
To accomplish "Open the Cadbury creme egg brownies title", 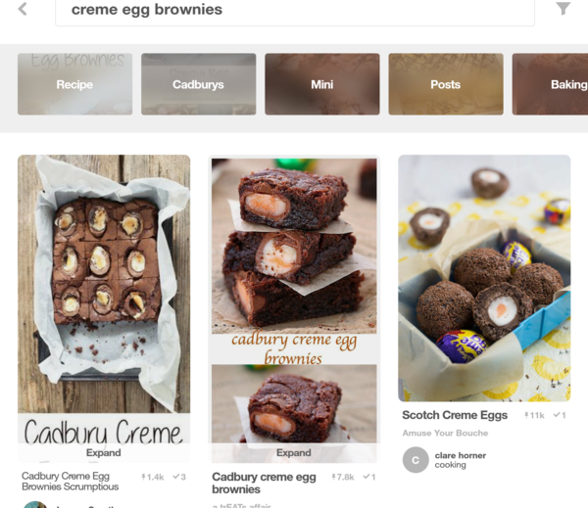I will click(264, 483).
